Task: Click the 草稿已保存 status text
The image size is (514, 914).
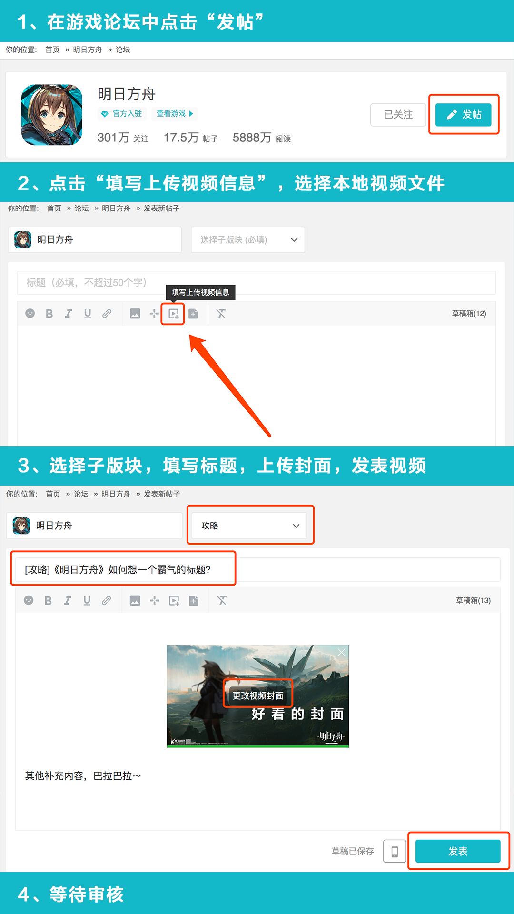Action: click(x=353, y=851)
